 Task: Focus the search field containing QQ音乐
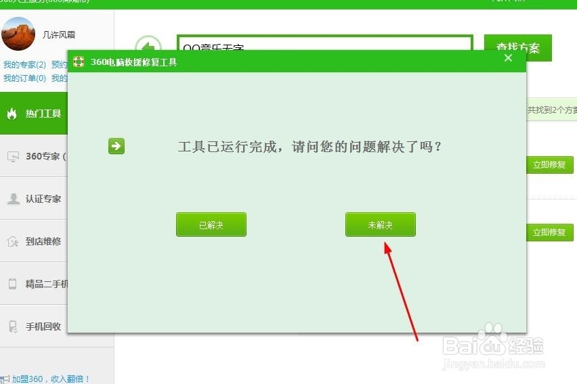click(x=325, y=43)
